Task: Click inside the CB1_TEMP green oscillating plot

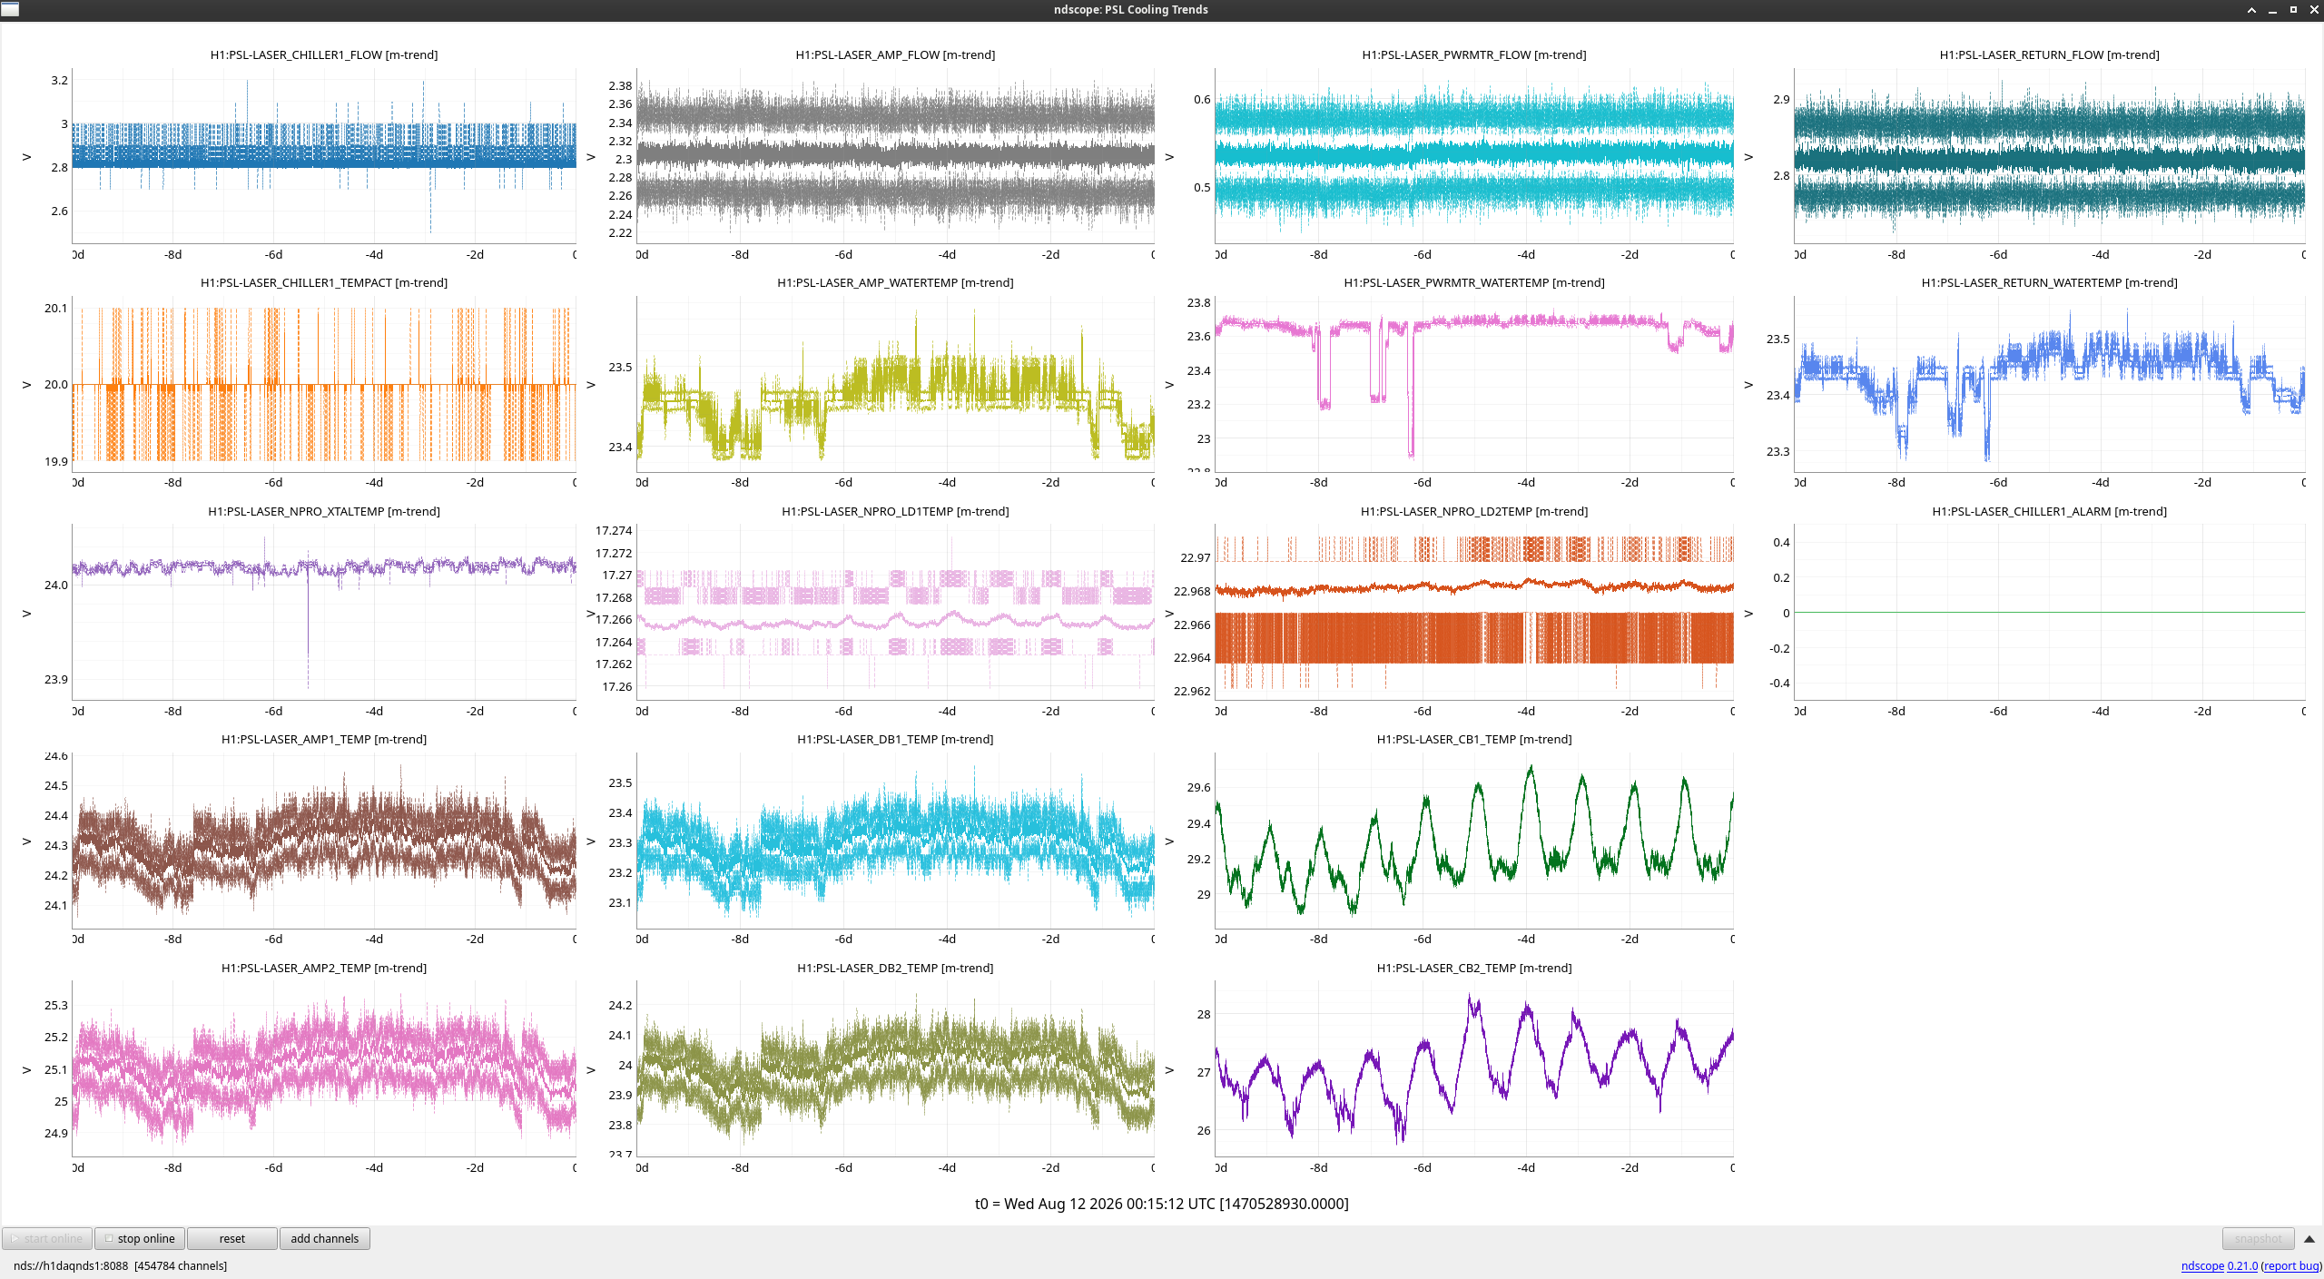Action: pos(1474,840)
